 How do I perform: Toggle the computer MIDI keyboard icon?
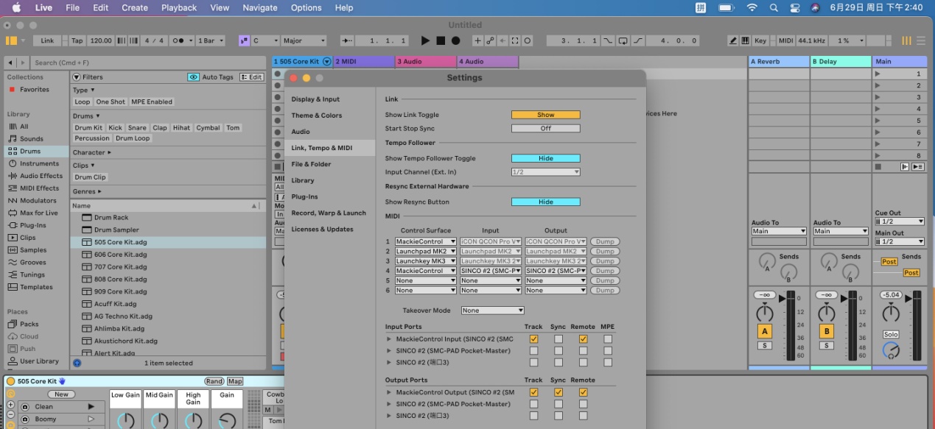pyautogui.click(x=745, y=41)
